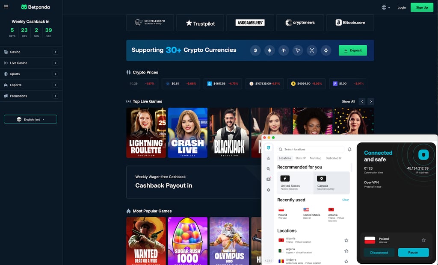Click the $4094.50 price ticker

tap(306, 83)
